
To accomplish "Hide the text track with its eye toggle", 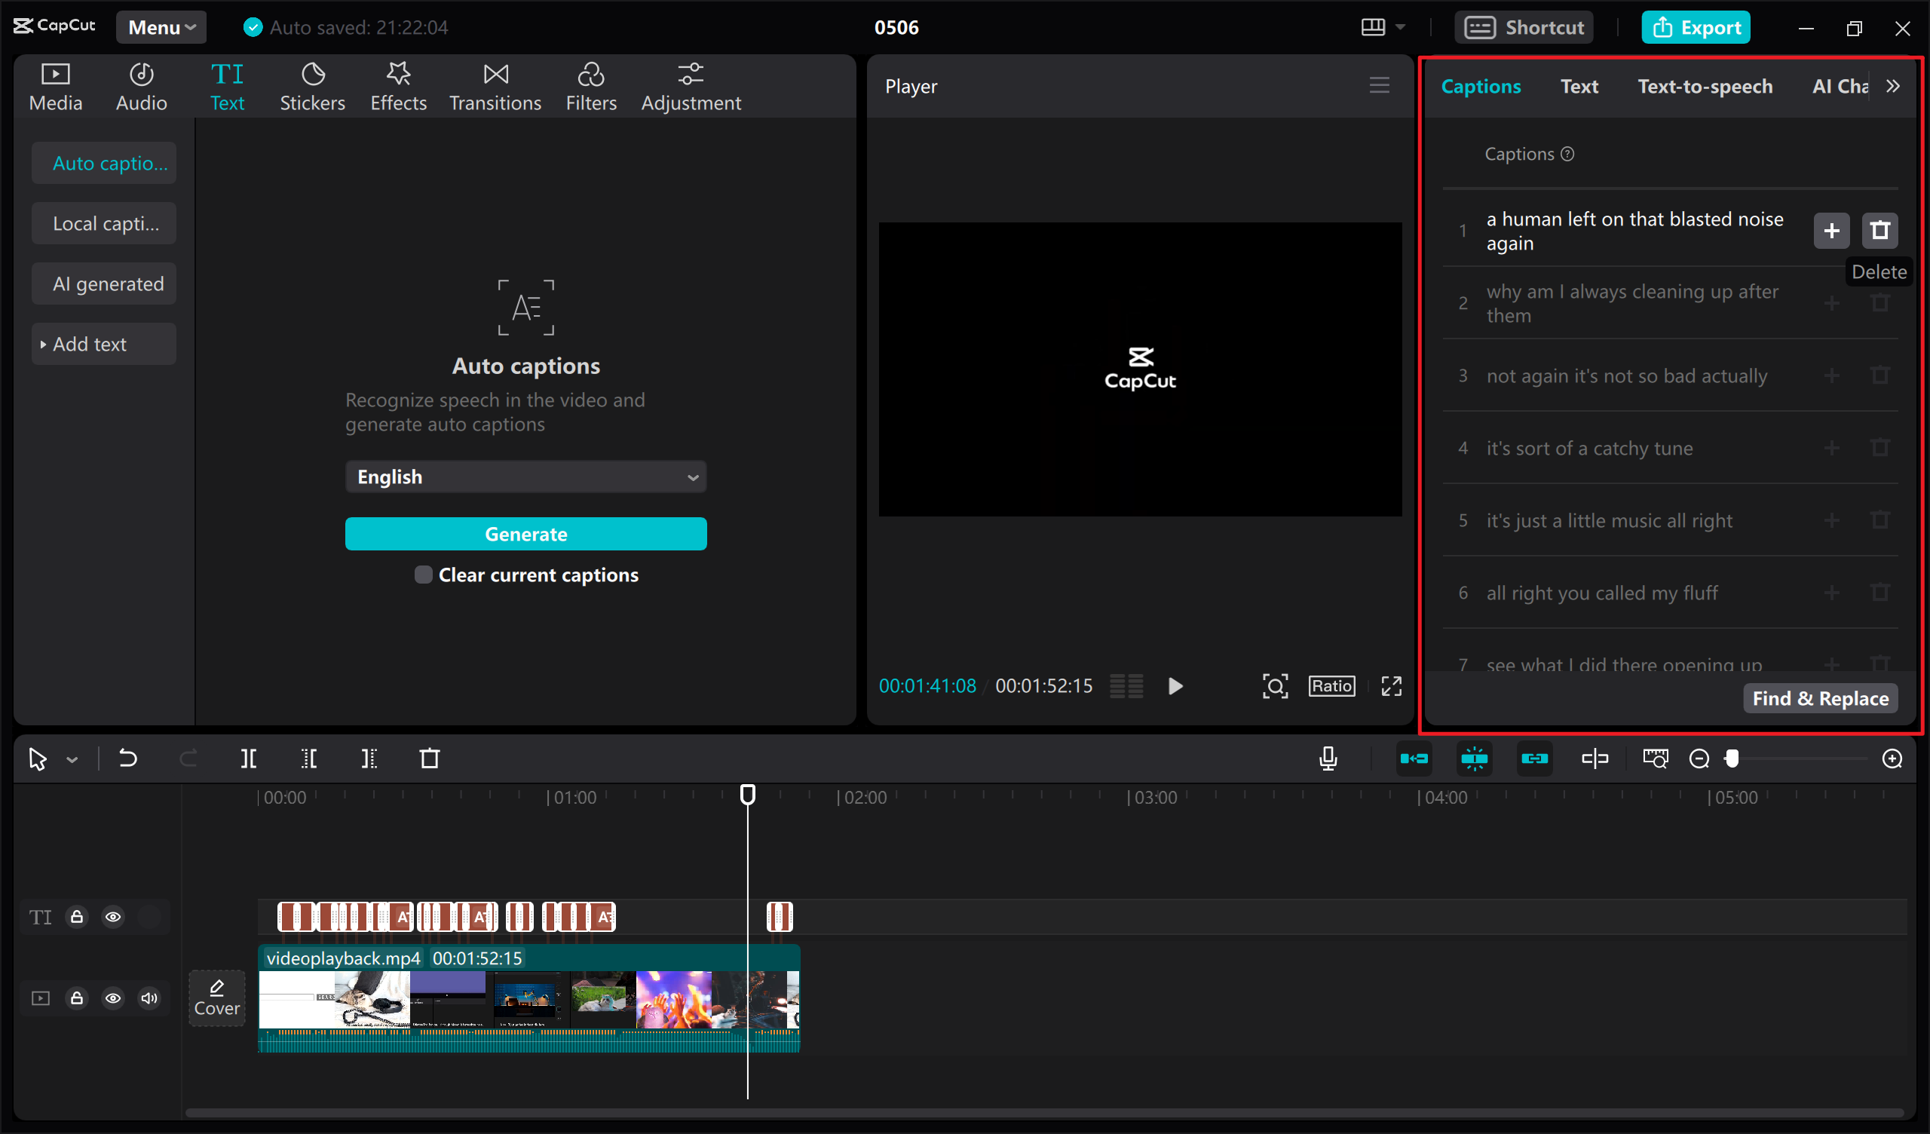I will pos(113,916).
